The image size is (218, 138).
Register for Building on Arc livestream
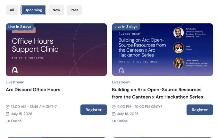(x=200, y=110)
